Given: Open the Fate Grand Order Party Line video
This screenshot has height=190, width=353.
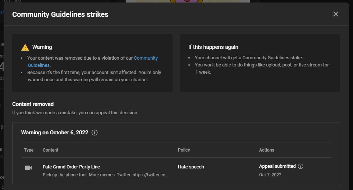Looking at the screenshot, I should (x=72, y=167).
